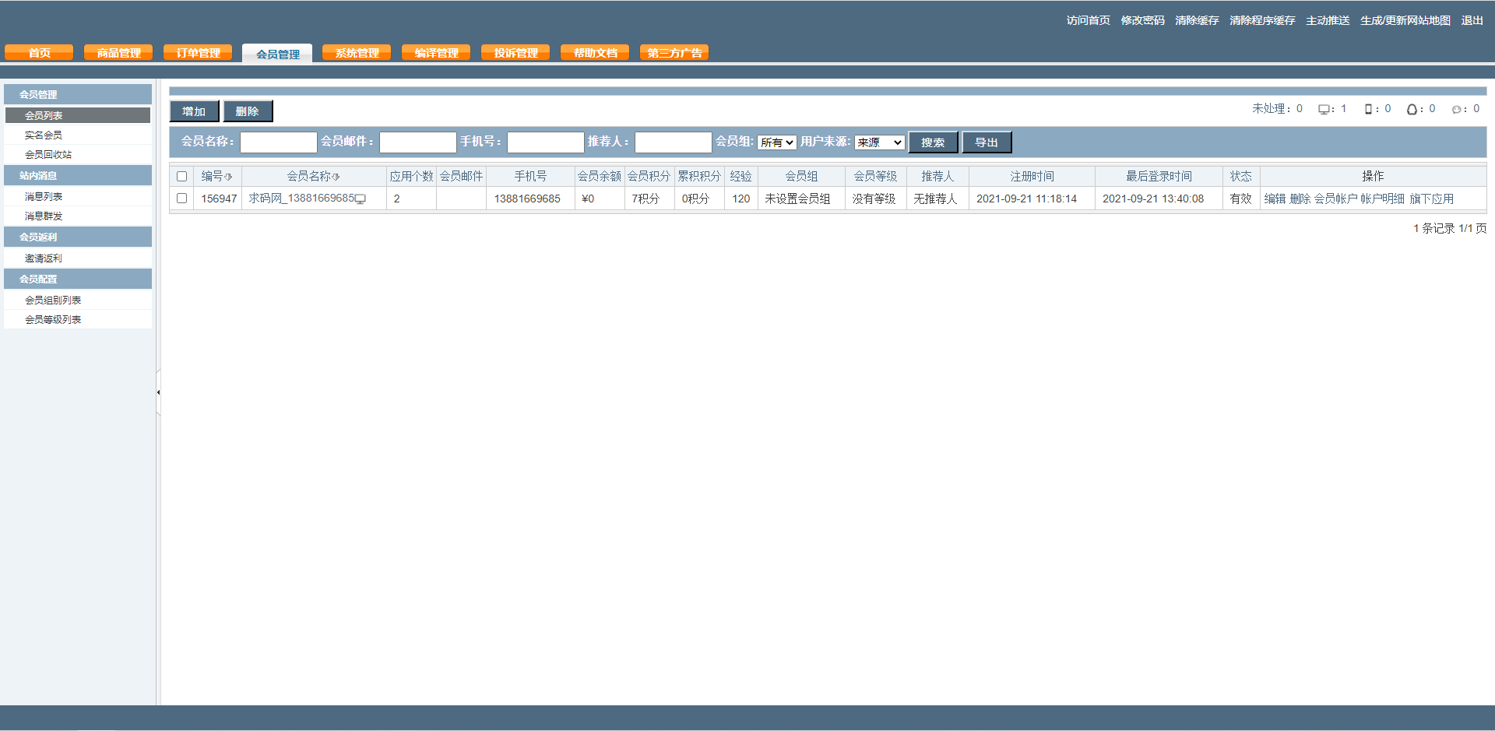The image size is (1495, 731).
Task: Click the sort arrow next to 会员名称 header
Action: click(x=336, y=177)
